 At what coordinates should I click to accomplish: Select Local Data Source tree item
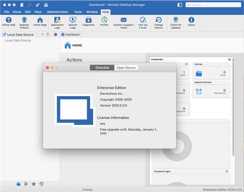click(18, 40)
